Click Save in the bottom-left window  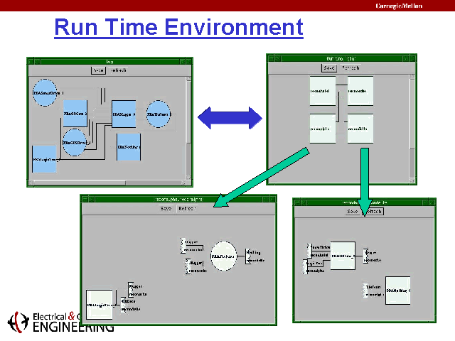(x=166, y=209)
